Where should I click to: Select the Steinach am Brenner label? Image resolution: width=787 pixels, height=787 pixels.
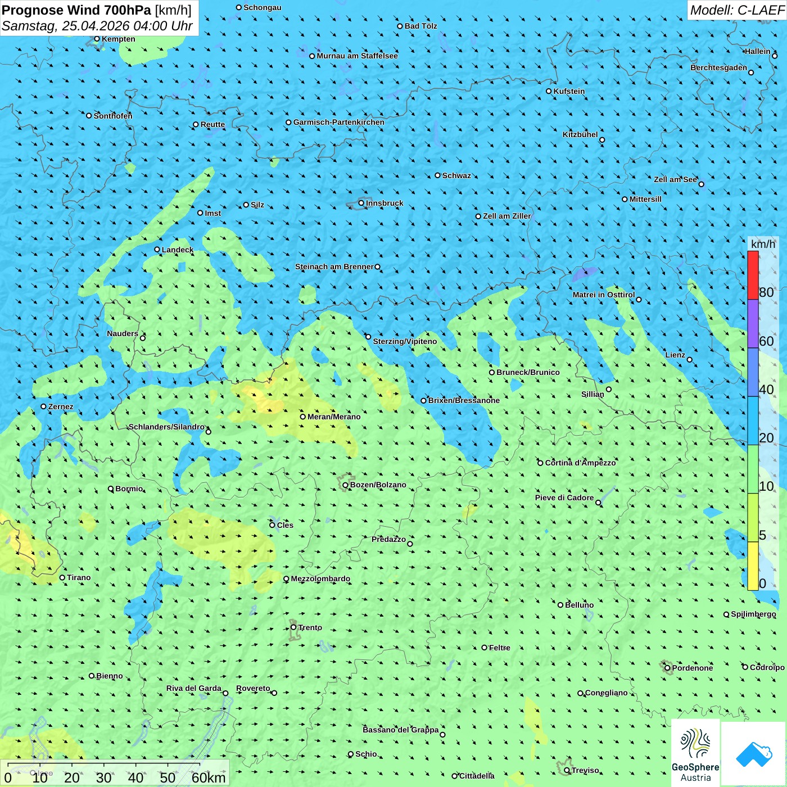tap(334, 266)
